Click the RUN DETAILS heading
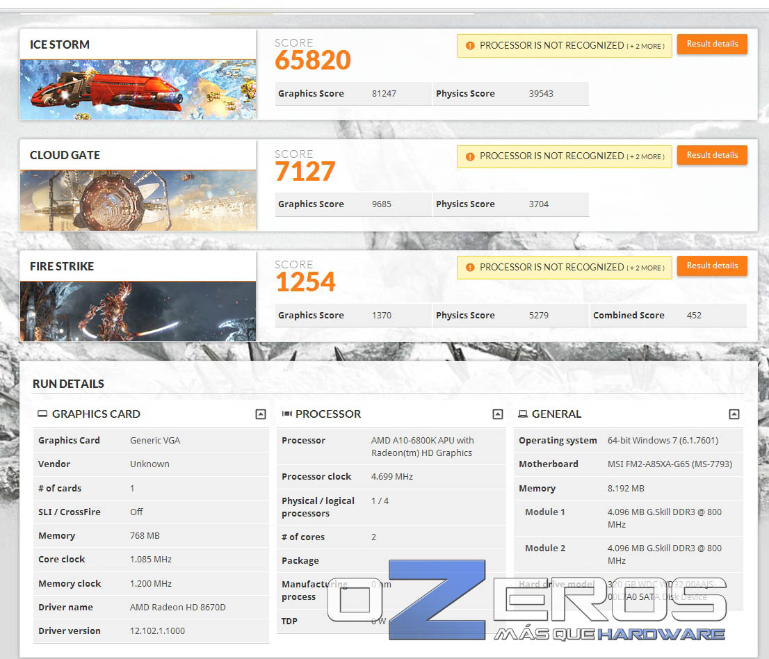The width and height of the screenshot is (769, 659). (68, 384)
